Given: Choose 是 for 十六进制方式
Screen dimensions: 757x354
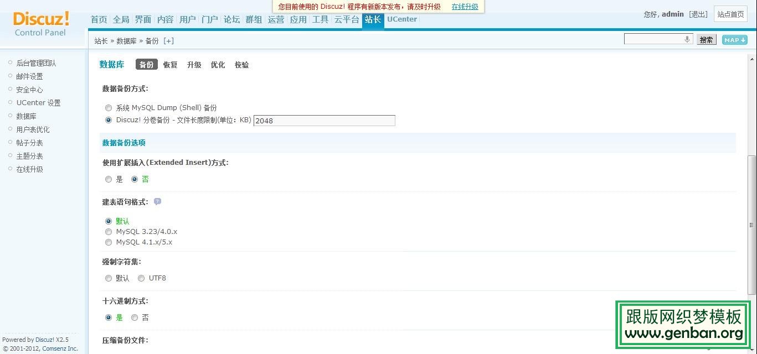Looking at the screenshot, I should pos(109,317).
